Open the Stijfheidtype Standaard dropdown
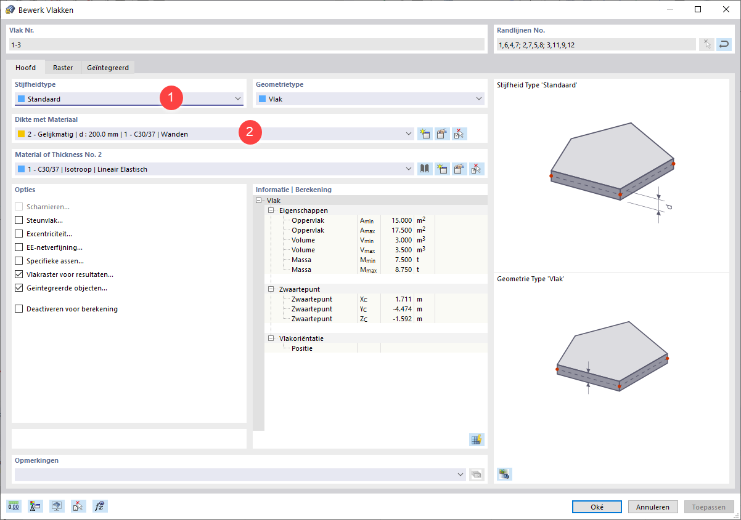 pos(129,98)
